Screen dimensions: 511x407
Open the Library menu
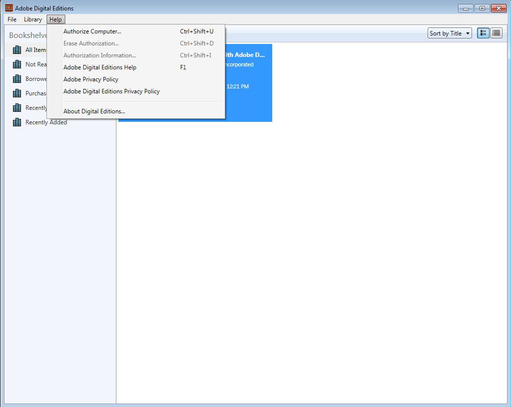pyautogui.click(x=33, y=19)
